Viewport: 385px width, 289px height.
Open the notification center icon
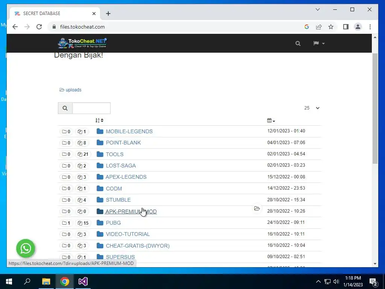tap(373, 282)
